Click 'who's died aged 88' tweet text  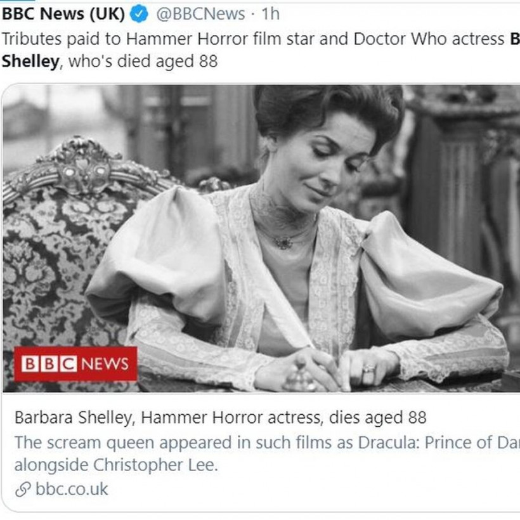point(143,62)
